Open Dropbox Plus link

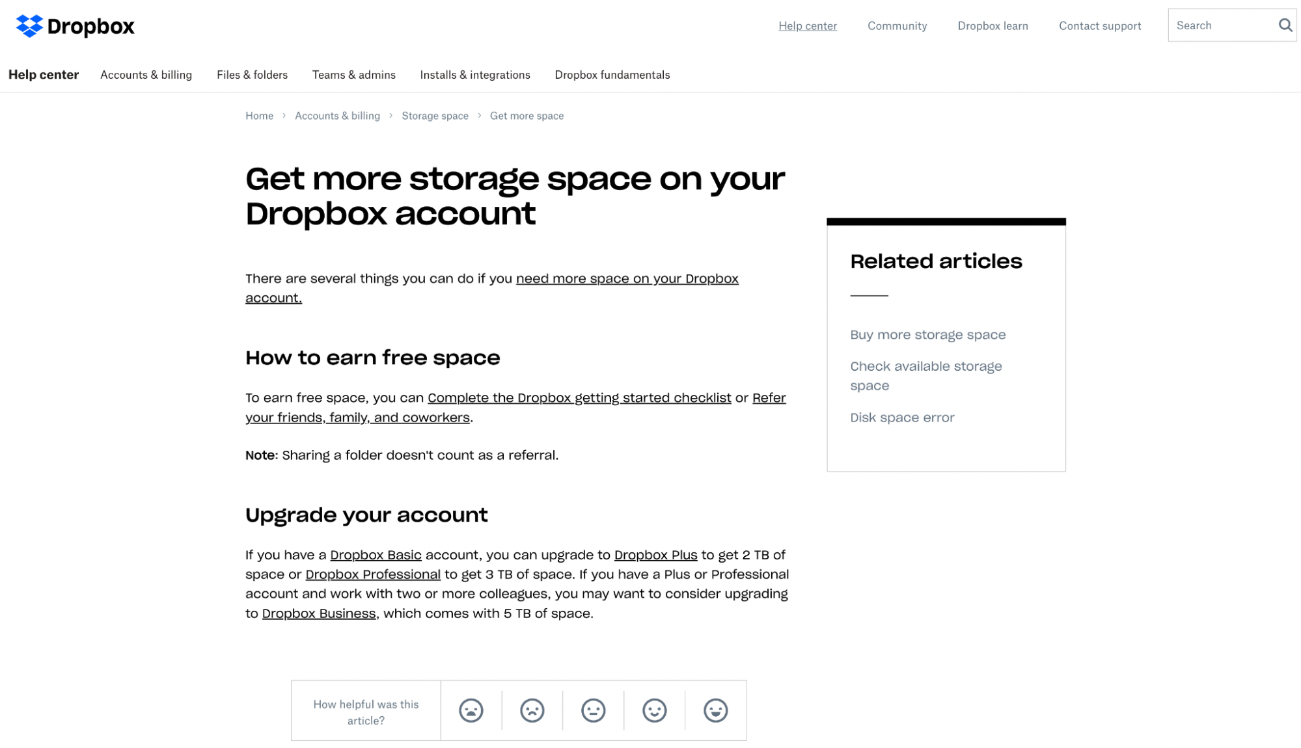(x=655, y=555)
